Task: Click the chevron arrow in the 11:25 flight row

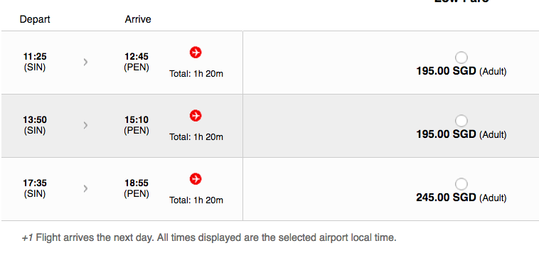Action: (85, 62)
